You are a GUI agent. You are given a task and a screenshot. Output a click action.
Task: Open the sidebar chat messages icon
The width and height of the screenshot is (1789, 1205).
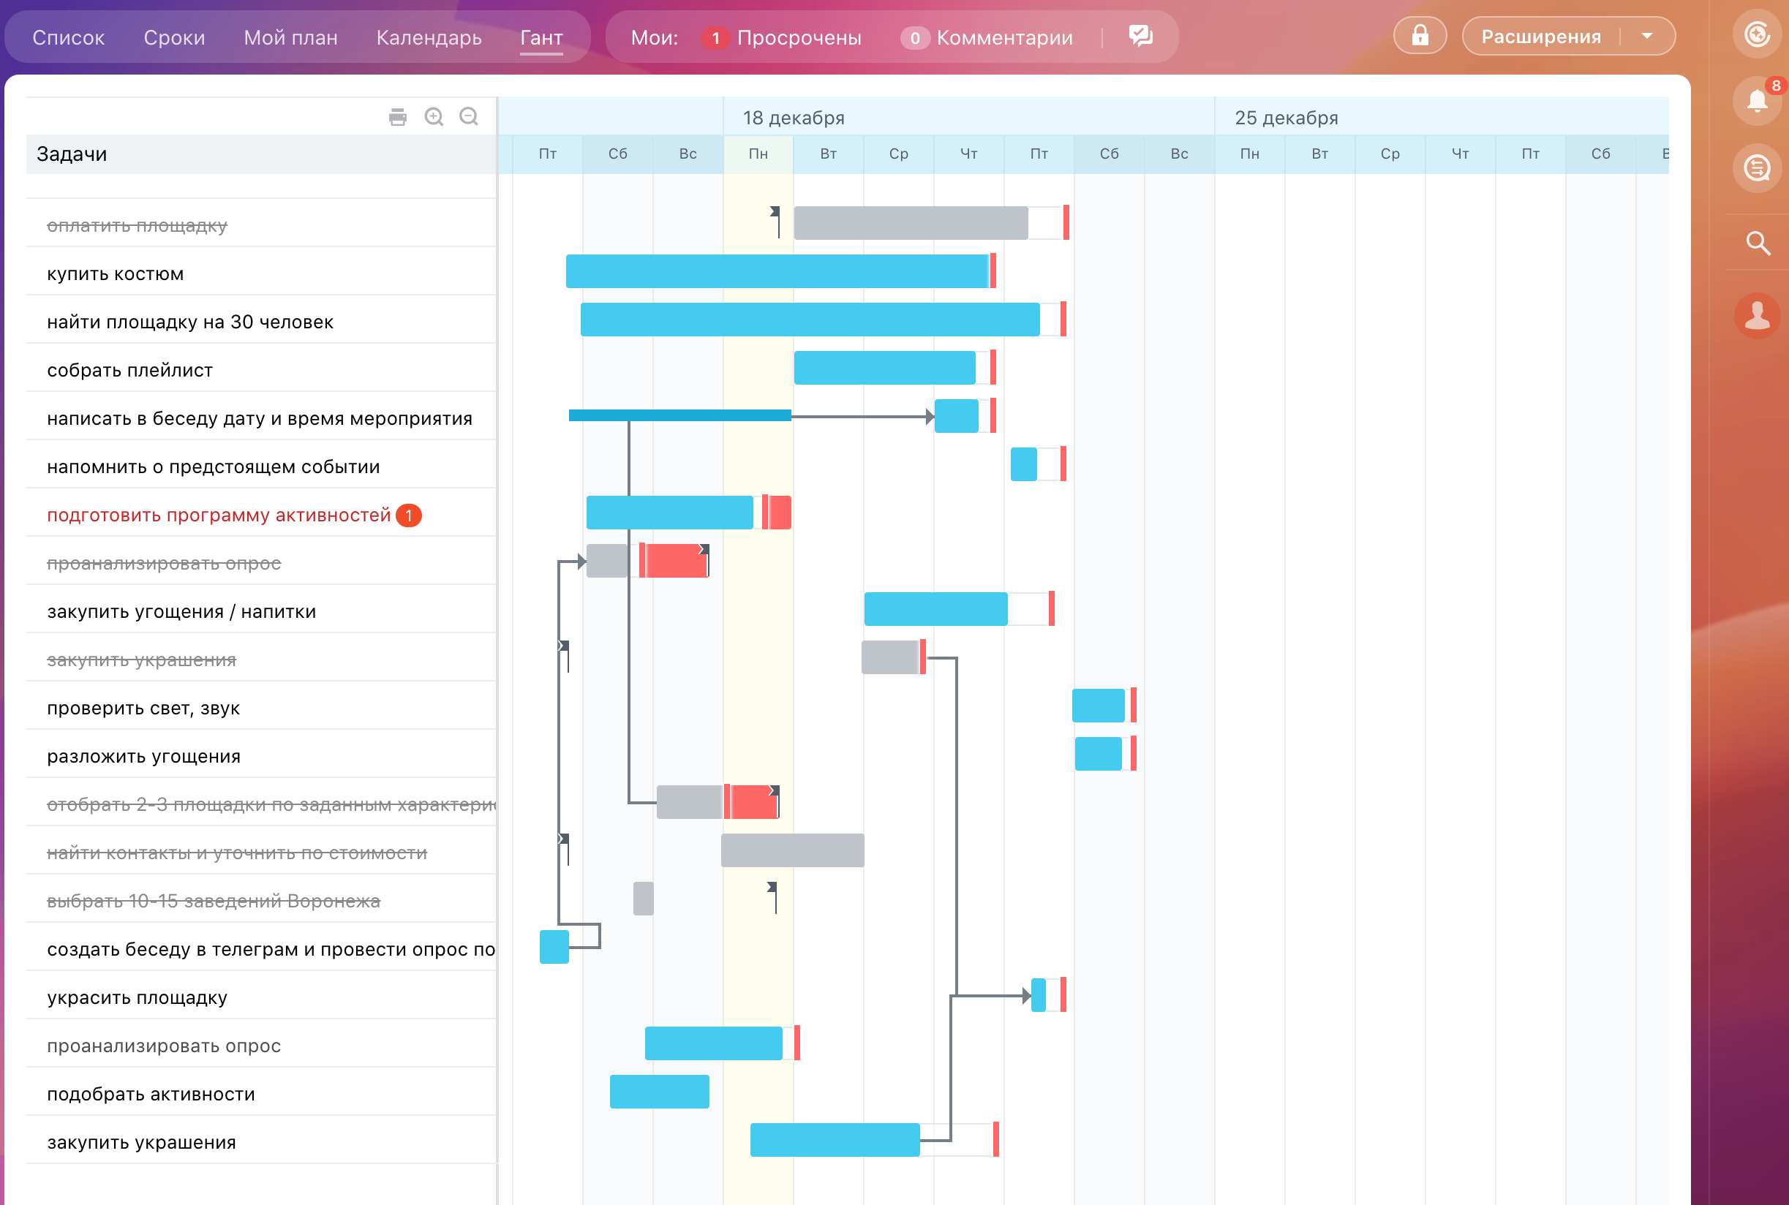tap(1757, 167)
